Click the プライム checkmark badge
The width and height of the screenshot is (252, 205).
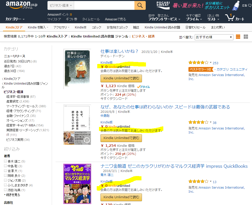point(143,87)
